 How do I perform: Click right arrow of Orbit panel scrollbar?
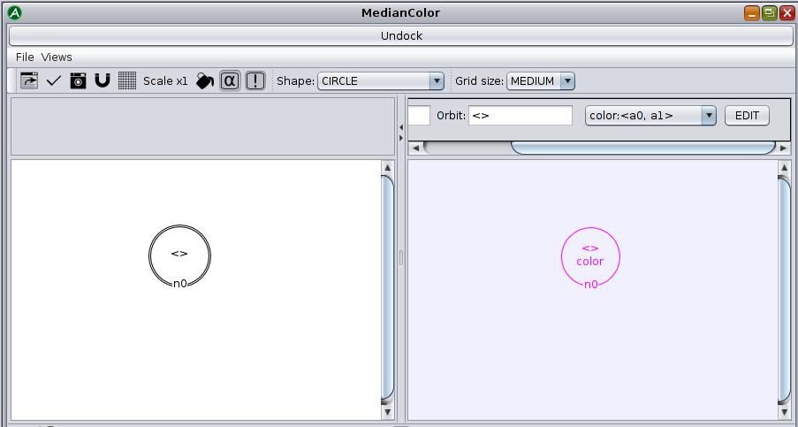tap(783, 149)
